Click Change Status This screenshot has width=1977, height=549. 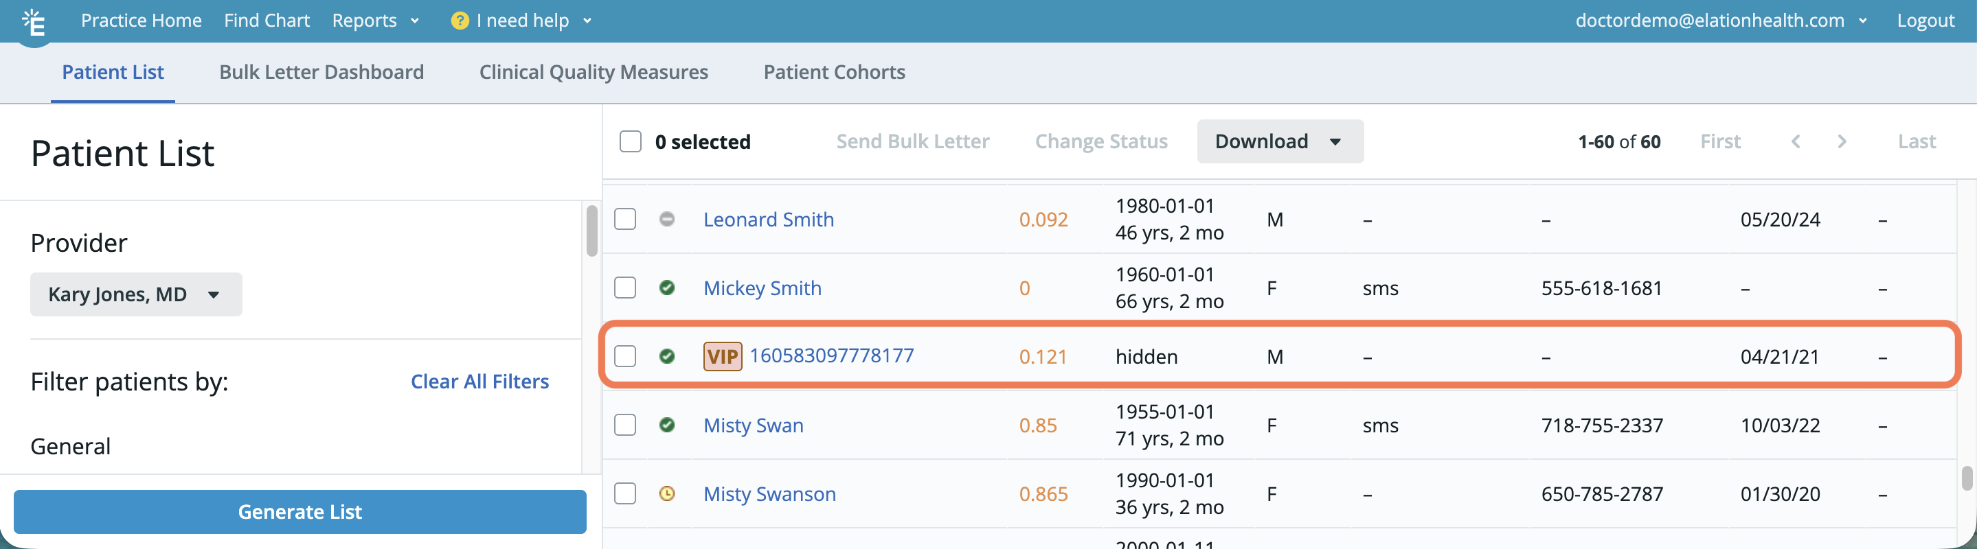[x=1101, y=141]
